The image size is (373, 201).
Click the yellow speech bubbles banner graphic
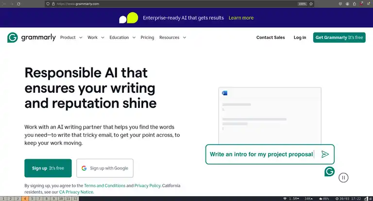(128, 18)
